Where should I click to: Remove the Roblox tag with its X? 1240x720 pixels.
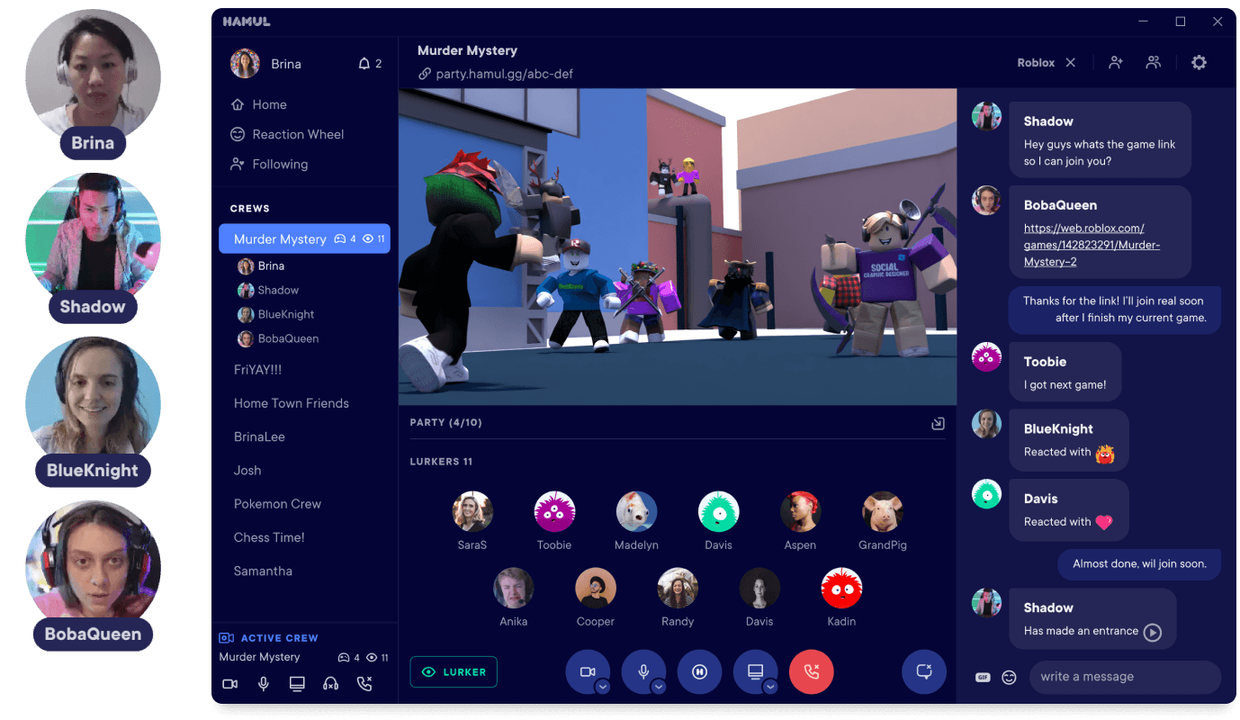(1071, 63)
